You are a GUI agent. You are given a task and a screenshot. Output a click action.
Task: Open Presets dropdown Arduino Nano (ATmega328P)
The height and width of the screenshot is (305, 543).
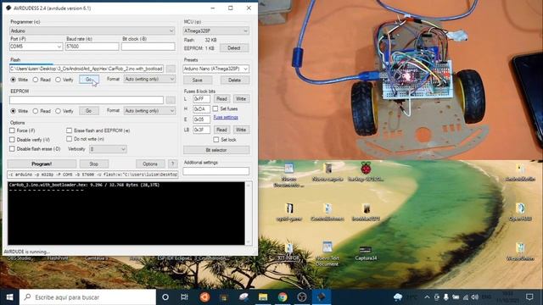click(216, 69)
